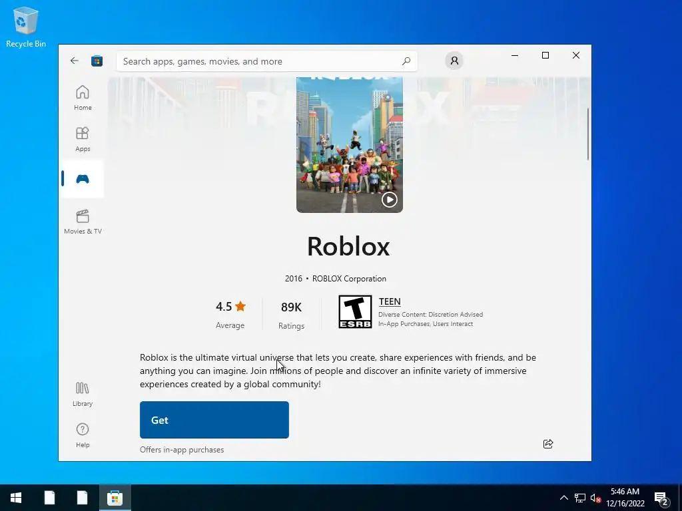Click ROBLOX Corporation publisher link
Image resolution: width=682 pixels, height=511 pixels.
point(349,279)
